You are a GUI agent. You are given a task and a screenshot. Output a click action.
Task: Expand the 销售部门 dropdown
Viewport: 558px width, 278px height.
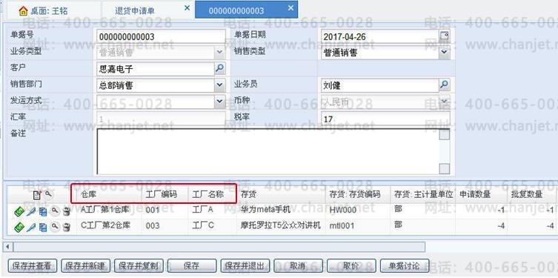click(x=219, y=85)
